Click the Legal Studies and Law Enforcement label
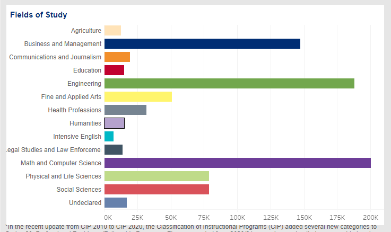The image size is (391, 232). click(x=54, y=149)
